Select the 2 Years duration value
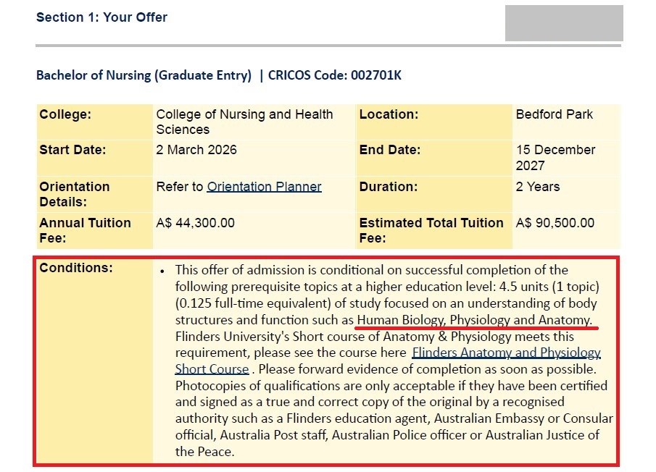This screenshot has height=472, width=656. 538,186
